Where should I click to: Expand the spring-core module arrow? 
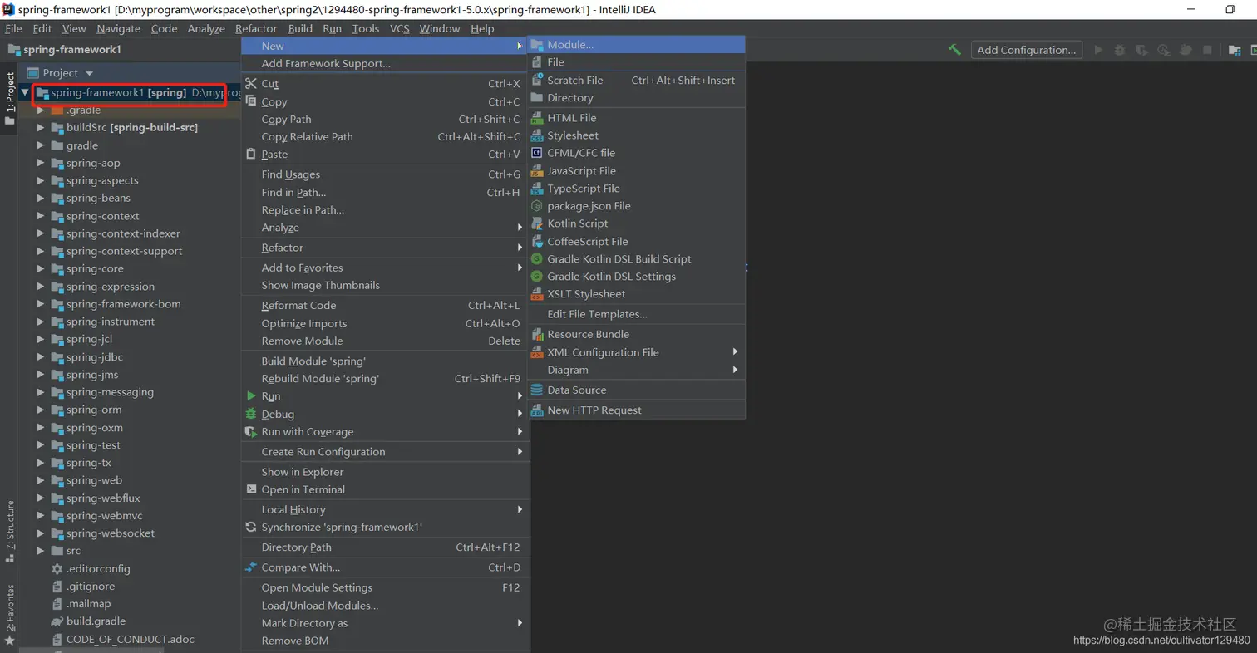[x=40, y=268]
